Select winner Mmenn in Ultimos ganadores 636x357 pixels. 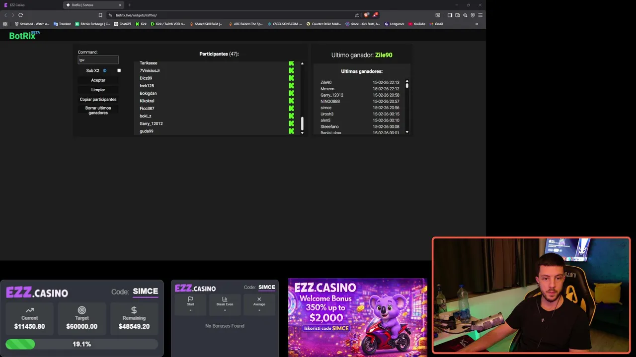tap(327, 89)
